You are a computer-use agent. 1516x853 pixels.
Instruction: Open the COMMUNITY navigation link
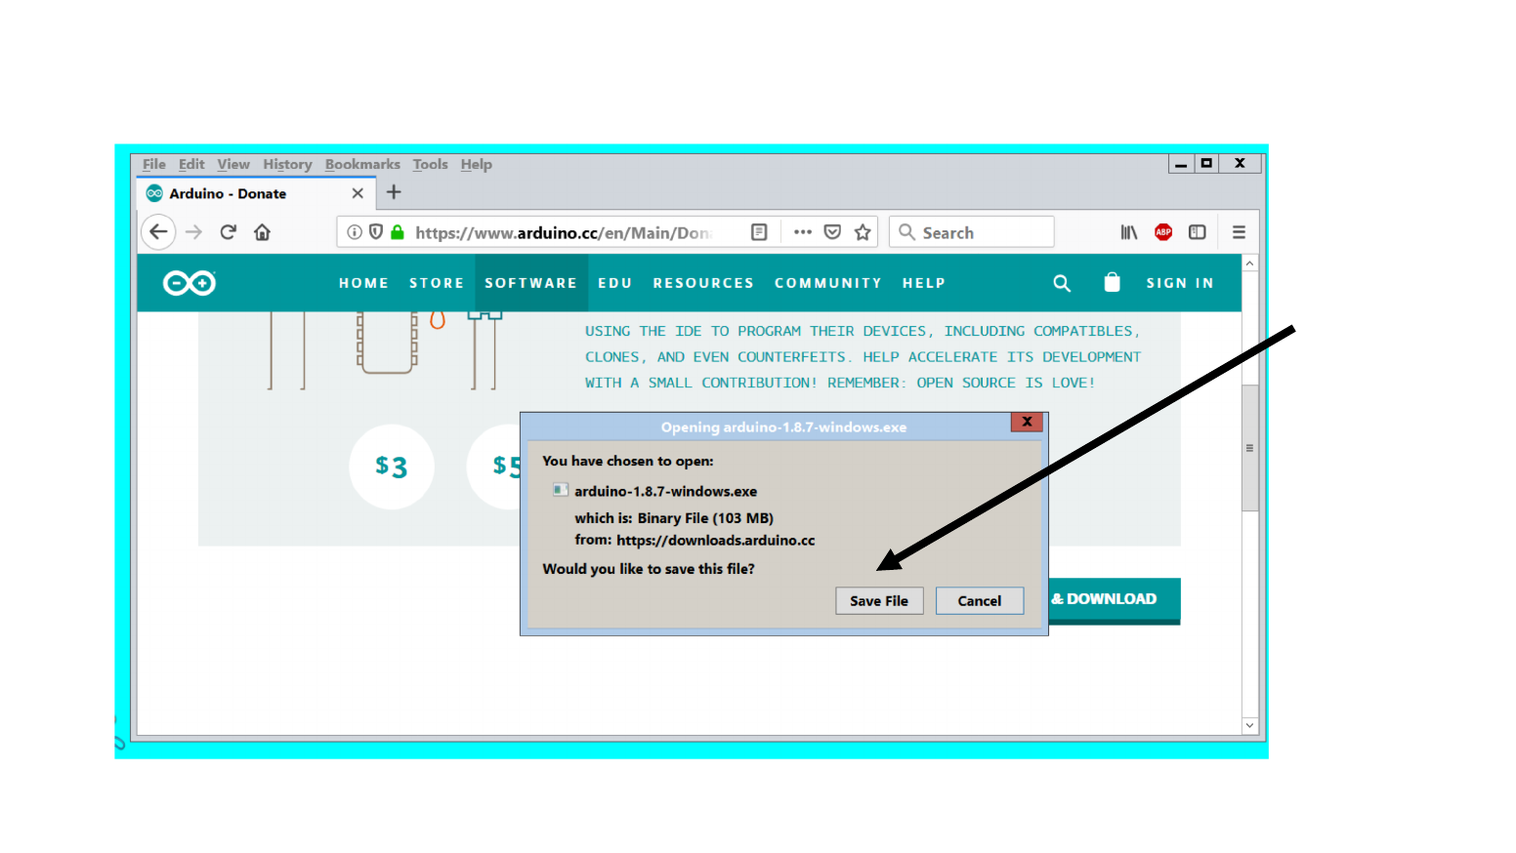point(828,283)
